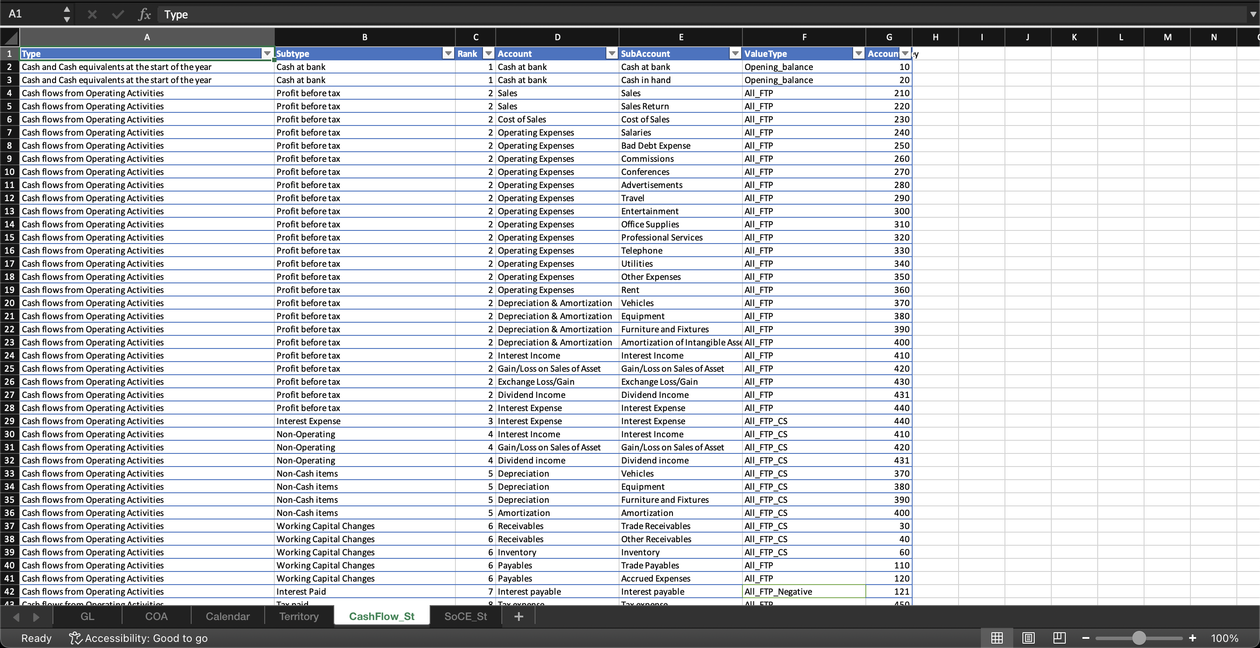Viewport: 1260px width, 648px height.
Task: Select column H header
Action: (x=935, y=37)
